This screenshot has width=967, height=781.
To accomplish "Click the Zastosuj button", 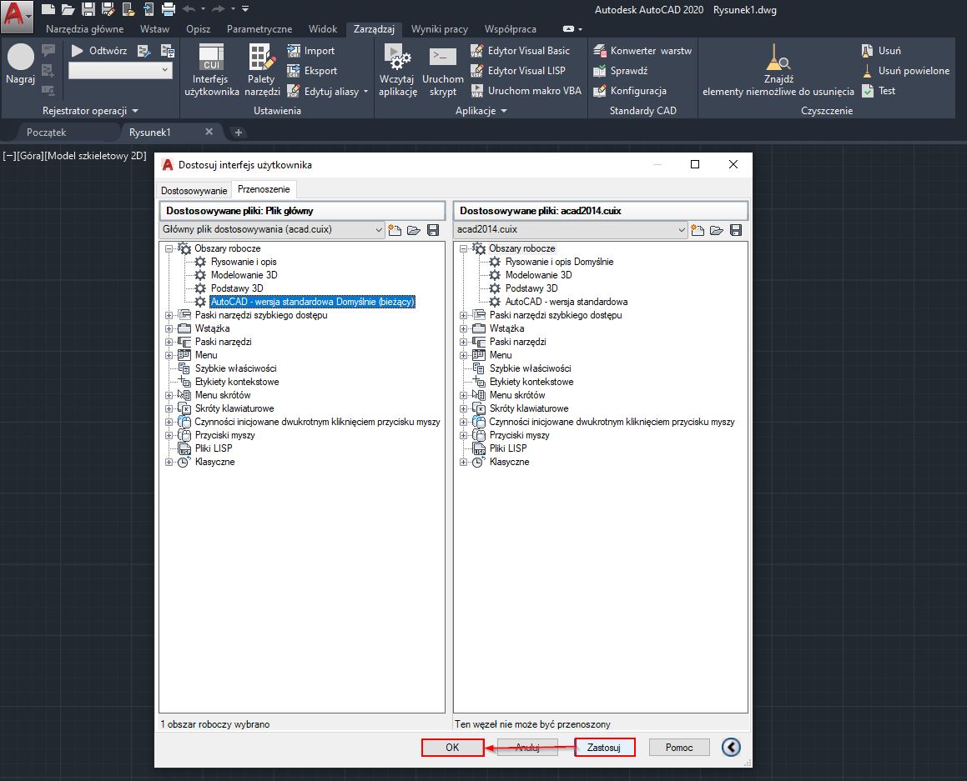I will point(604,747).
